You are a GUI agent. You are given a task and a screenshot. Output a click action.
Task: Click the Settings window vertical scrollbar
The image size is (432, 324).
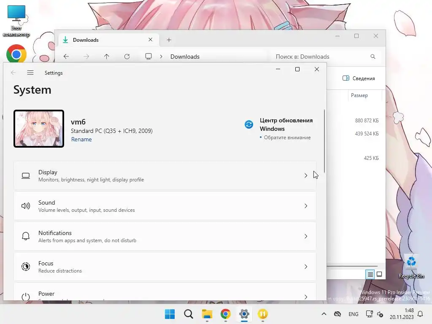coord(324,141)
